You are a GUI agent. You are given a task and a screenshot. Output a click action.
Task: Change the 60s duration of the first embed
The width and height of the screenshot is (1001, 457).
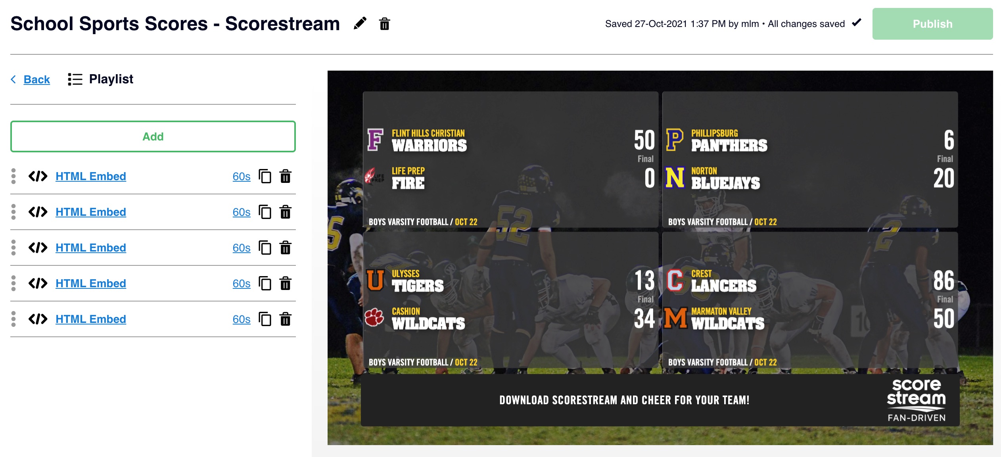242,177
